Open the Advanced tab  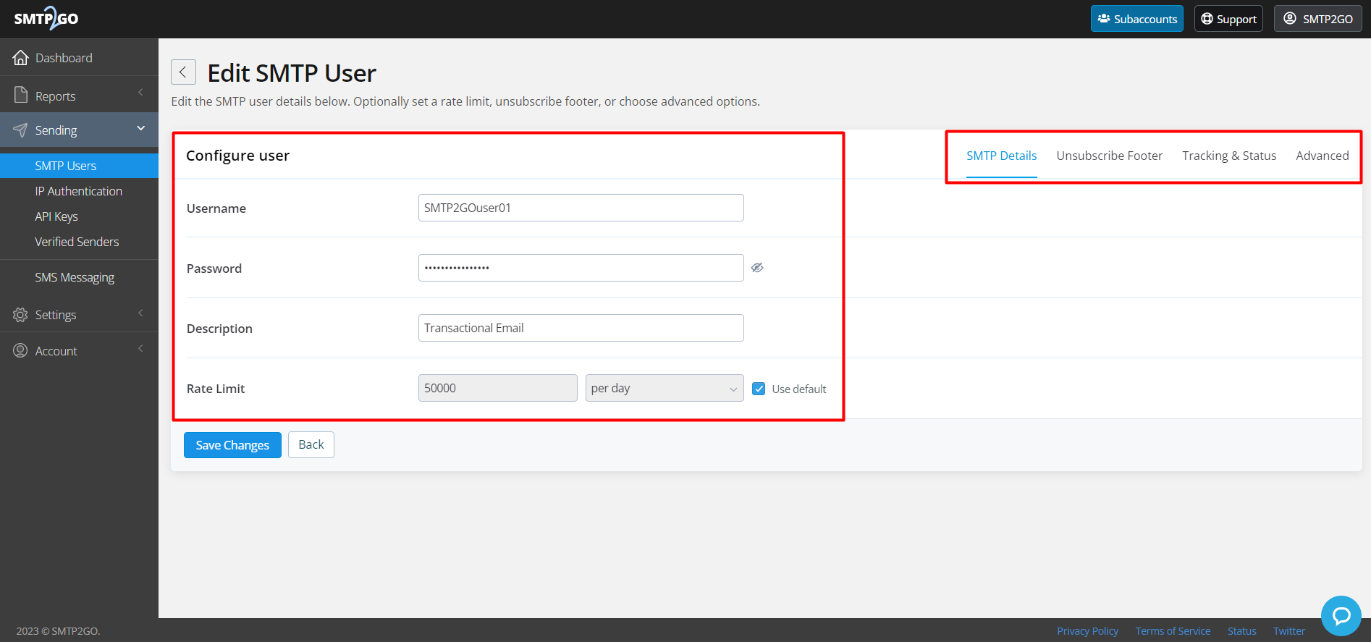[x=1322, y=156]
